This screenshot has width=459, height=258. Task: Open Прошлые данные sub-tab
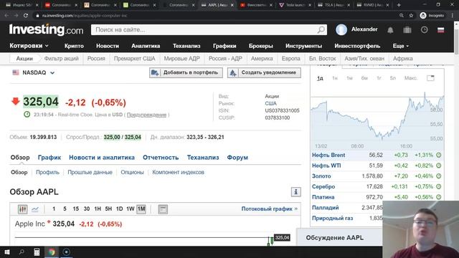coord(90,172)
